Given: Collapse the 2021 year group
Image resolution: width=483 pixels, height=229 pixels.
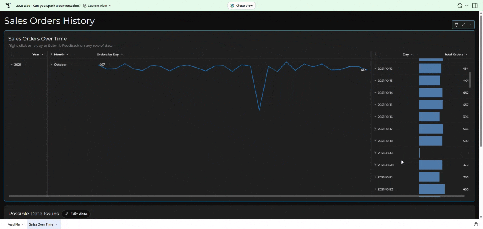Looking at the screenshot, I should click(12, 65).
